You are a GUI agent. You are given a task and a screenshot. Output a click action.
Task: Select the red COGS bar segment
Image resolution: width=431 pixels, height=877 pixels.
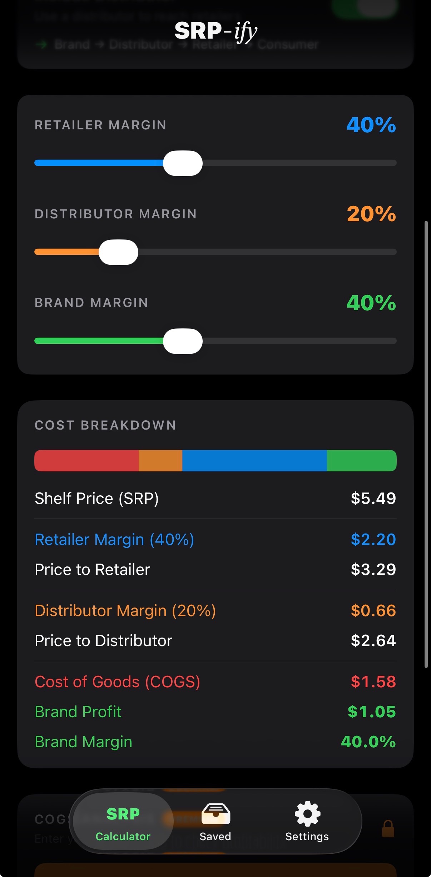point(86,461)
